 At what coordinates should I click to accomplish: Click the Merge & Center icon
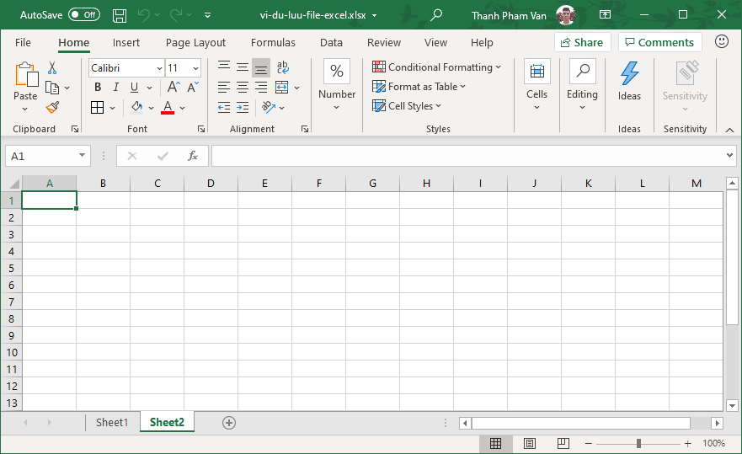click(281, 87)
